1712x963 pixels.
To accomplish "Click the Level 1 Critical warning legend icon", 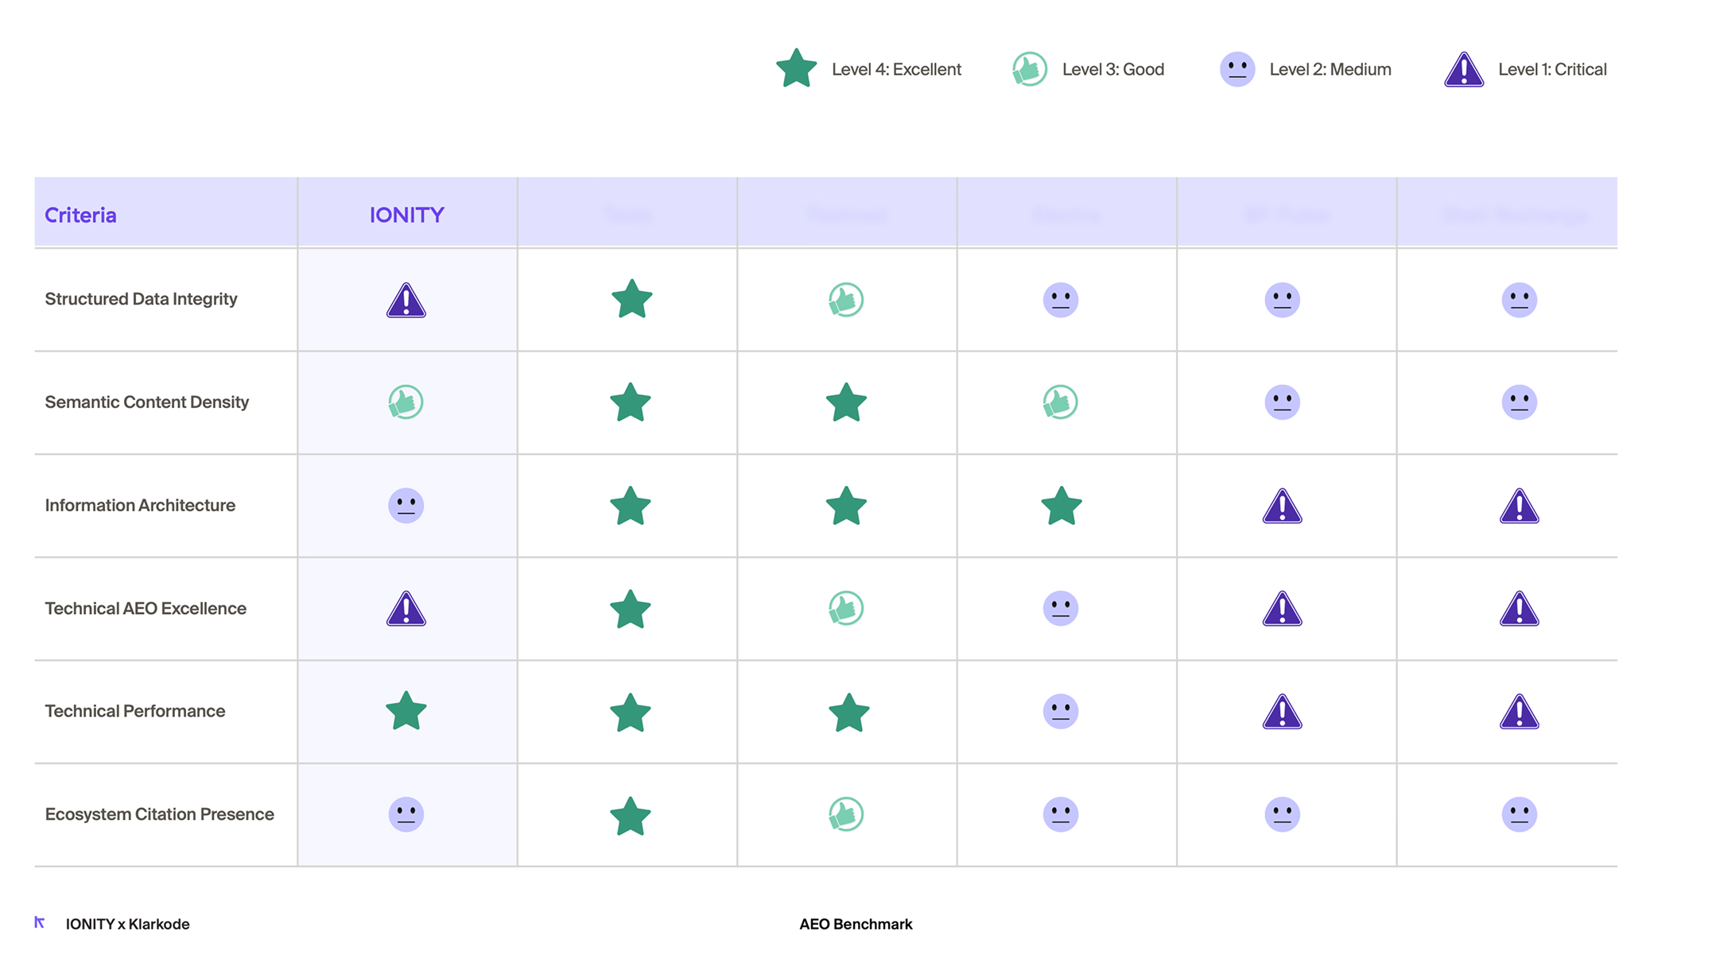I will coord(1464,69).
